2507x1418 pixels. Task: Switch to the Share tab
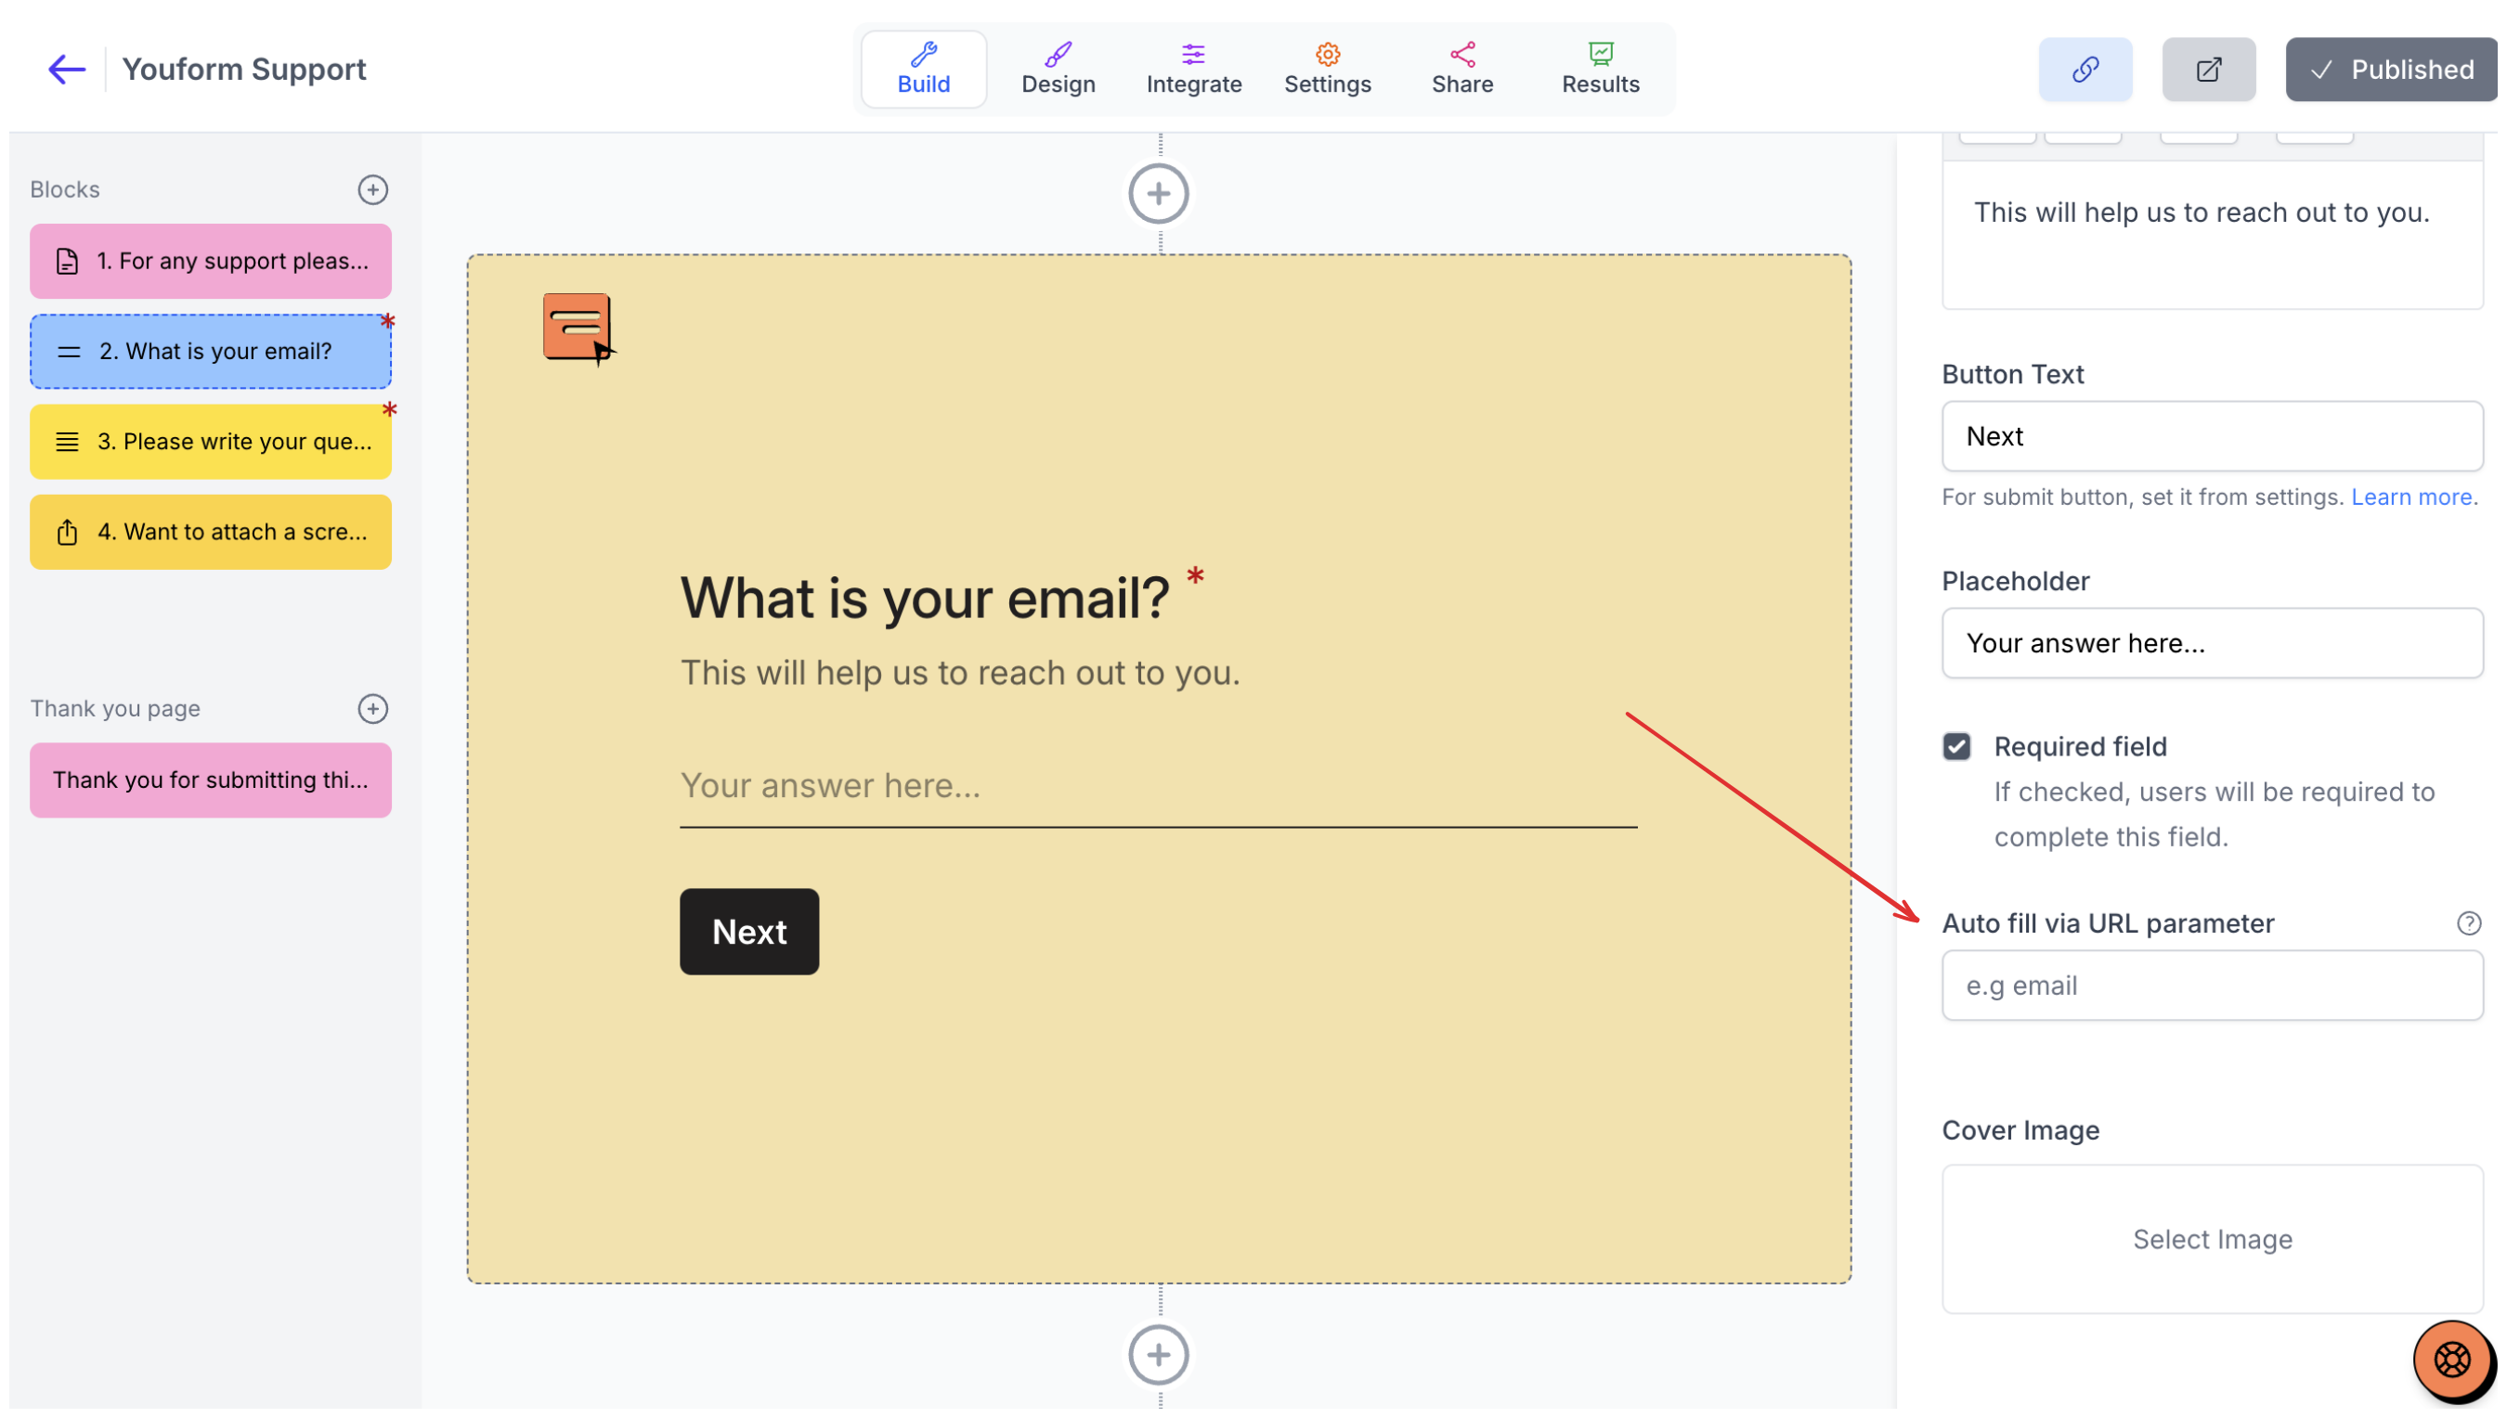1461,70
